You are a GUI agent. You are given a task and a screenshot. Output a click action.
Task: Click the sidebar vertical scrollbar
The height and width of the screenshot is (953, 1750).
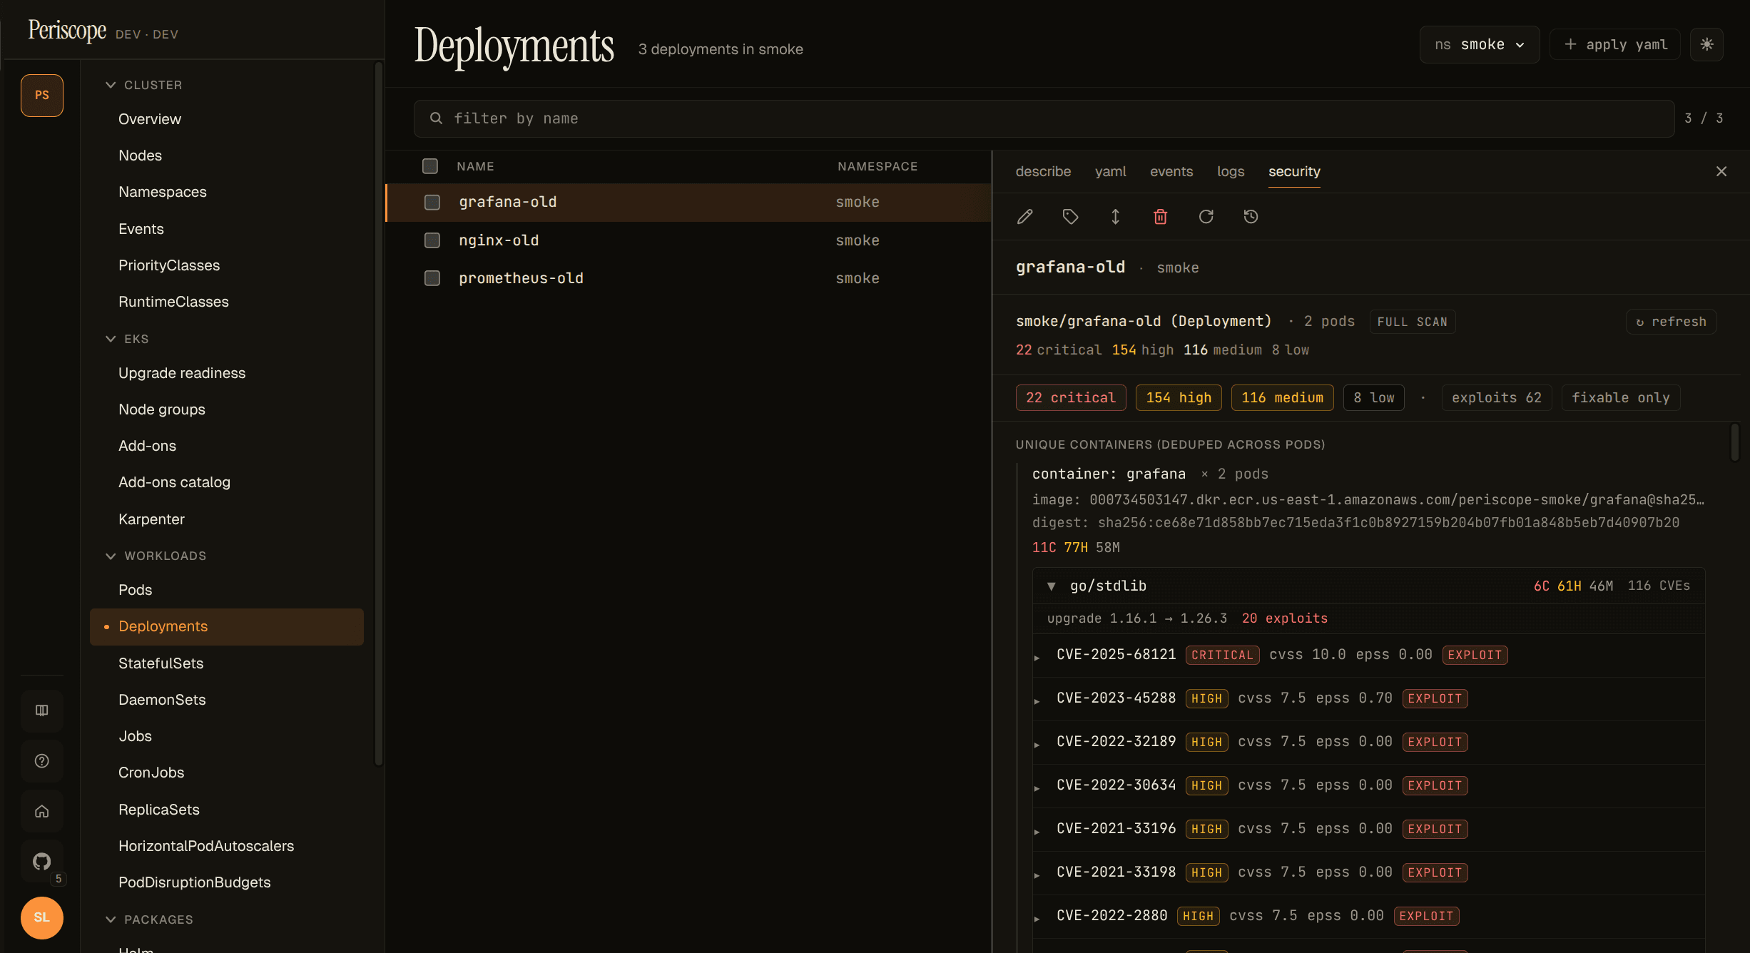(379, 414)
